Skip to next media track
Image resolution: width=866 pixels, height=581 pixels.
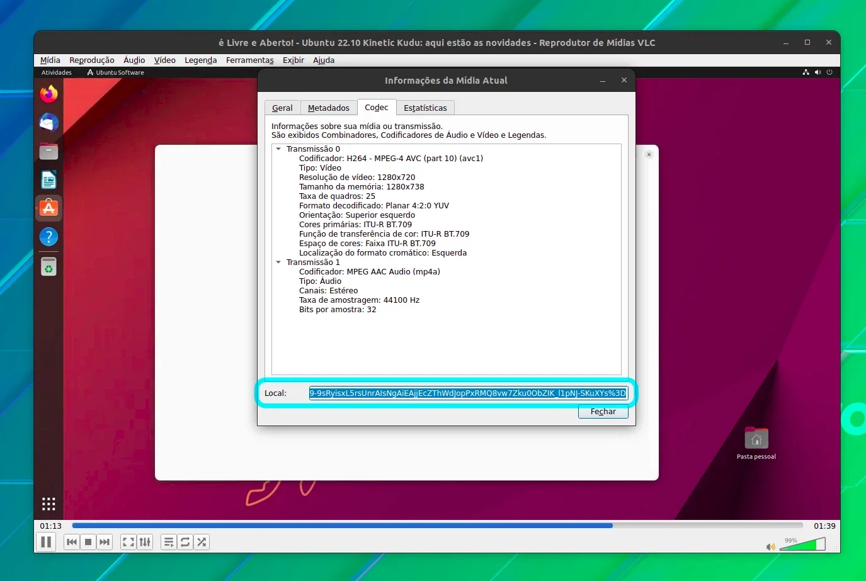tap(105, 542)
